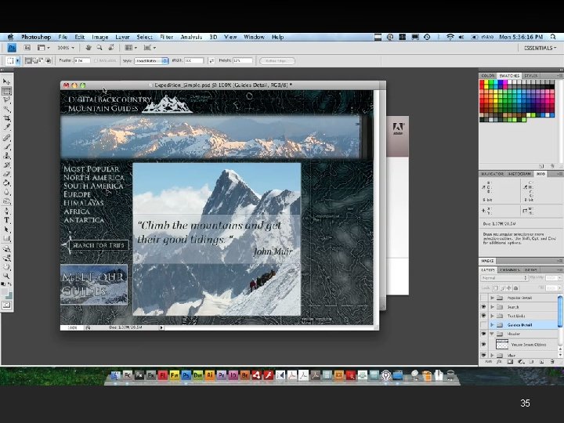The height and width of the screenshot is (423, 564).
Task: Open the Essentials workspace switcher
Action: pos(540,48)
